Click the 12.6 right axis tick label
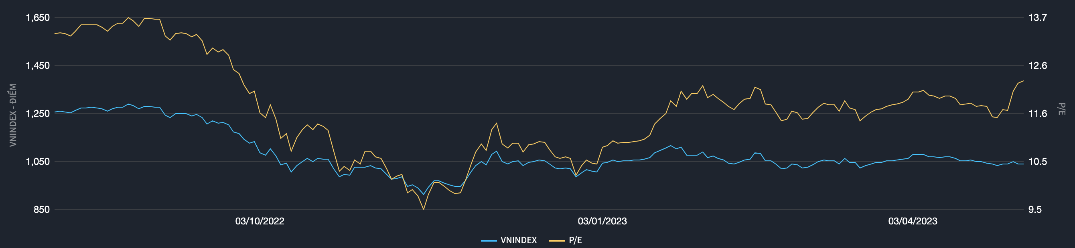 point(1038,66)
